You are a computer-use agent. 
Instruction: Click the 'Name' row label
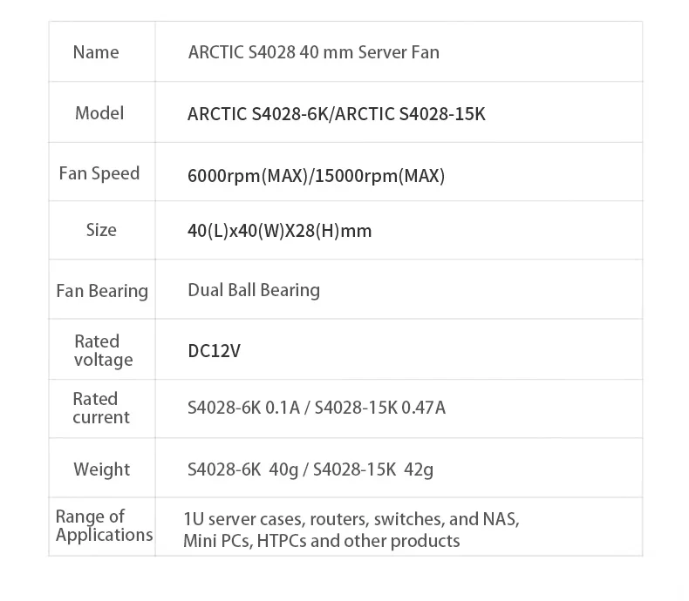pyautogui.click(x=96, y=52)
